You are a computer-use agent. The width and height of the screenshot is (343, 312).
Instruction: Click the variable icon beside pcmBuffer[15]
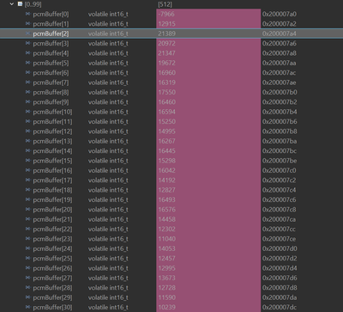[x=27, y=161]
